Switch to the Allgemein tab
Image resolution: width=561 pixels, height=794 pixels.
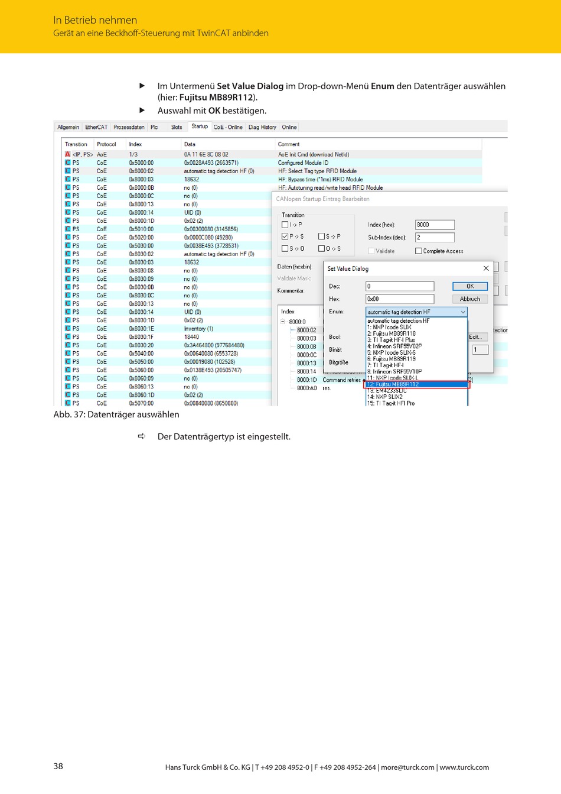[x=69, y=127]
